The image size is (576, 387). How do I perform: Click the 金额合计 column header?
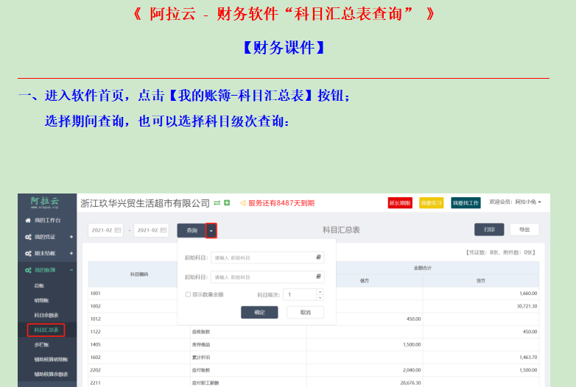point(423,268)
